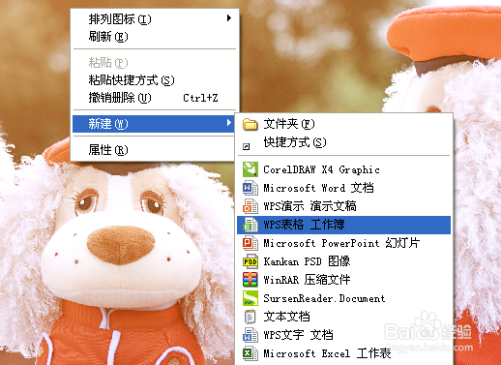Screen dimensions: 501x365
Task: Create a WPS表格 工作簿 file
Action: point(343,225)
